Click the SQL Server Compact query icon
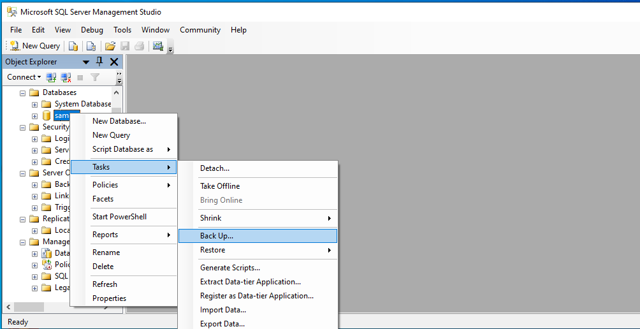The image size is (640, 329). click(91, 46)
